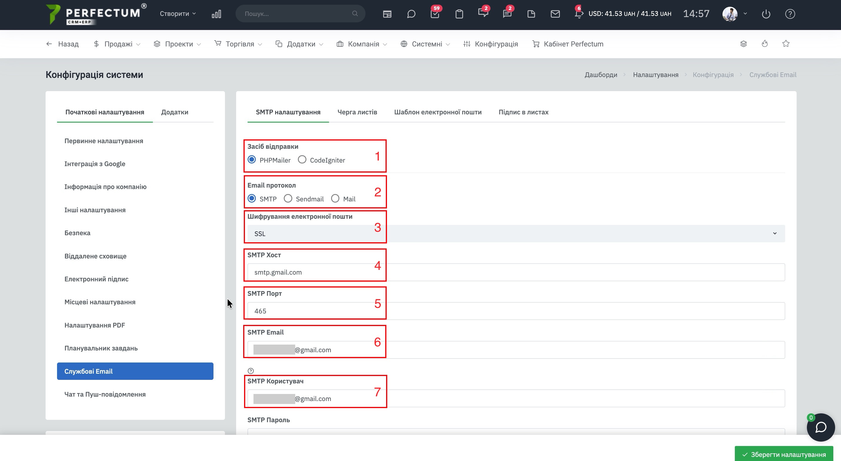
Task: Open the SSL encryption dropdown
Action: pos(516,233)
